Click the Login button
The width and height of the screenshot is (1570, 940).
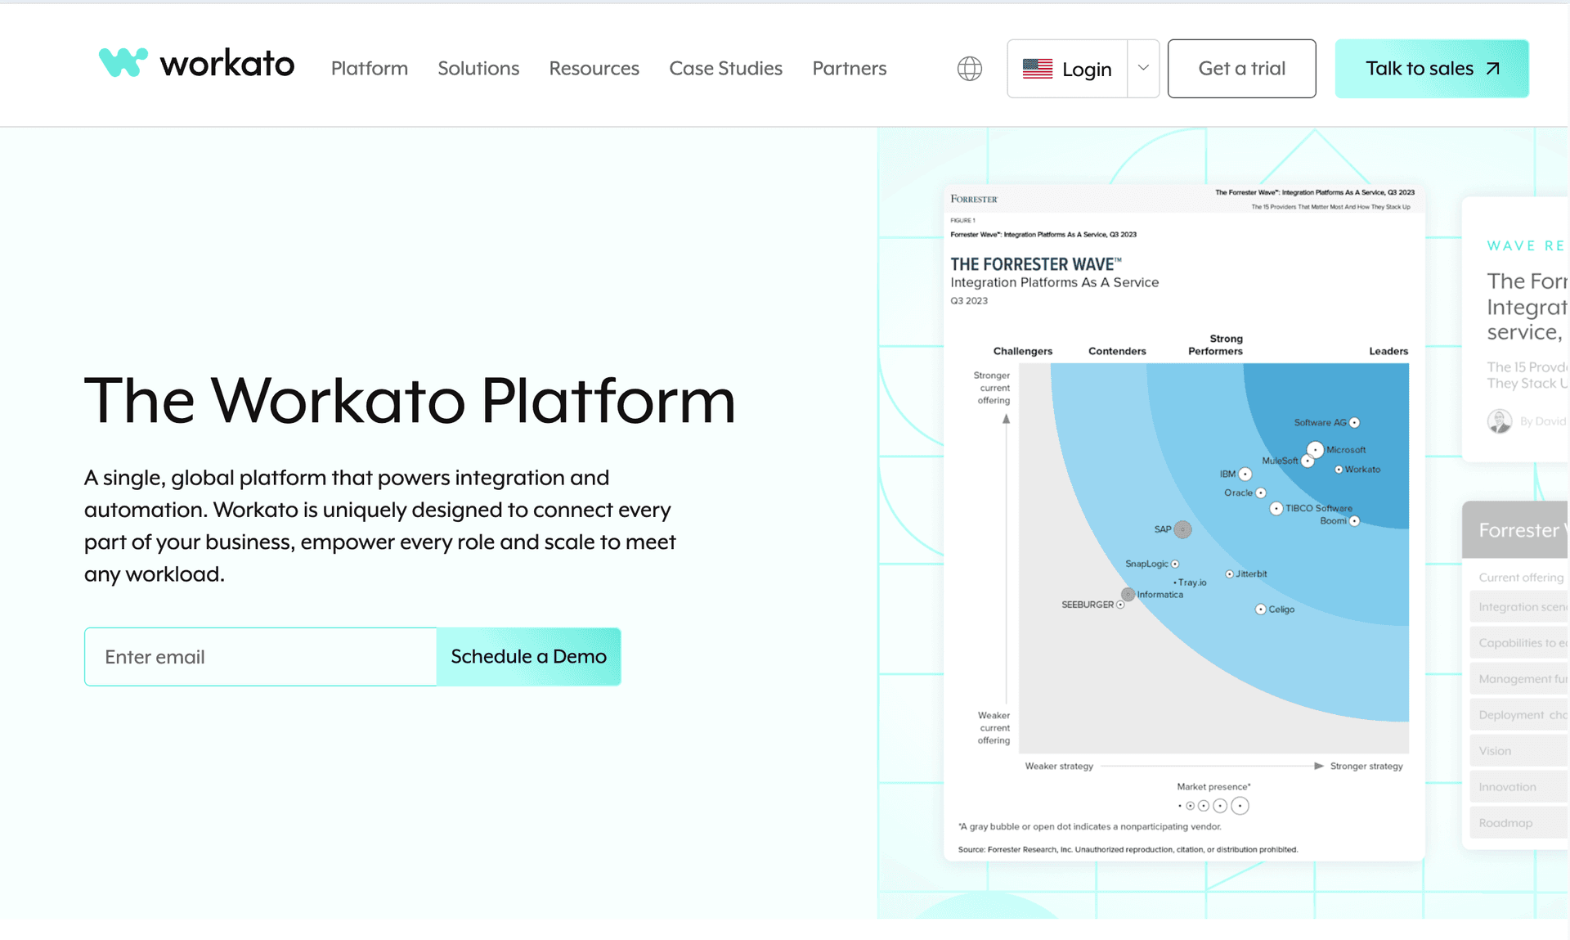1068,69
